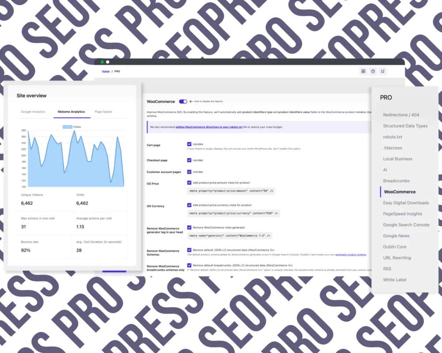Open Dublin Core settings
Image resolution: width=442 pixels, height=353 pixels.
395,247
